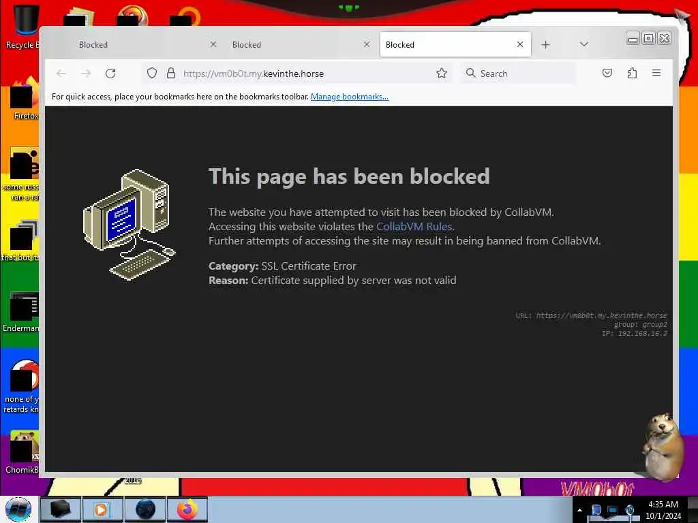Open a new browser tab
This screenshot has height=523, width=698.
tap(546, 44)
